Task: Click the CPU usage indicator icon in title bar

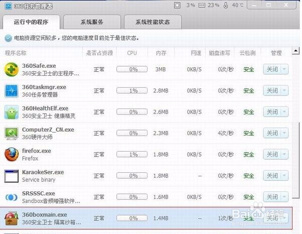Action: [177, 5]
